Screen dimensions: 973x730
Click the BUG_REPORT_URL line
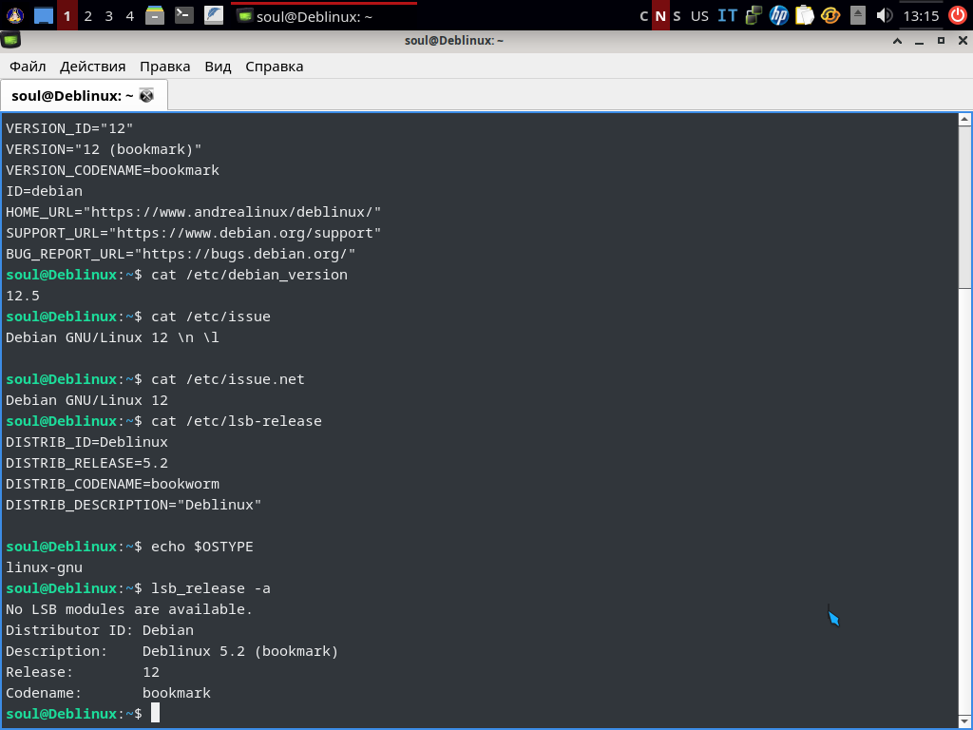coord(181,254)
